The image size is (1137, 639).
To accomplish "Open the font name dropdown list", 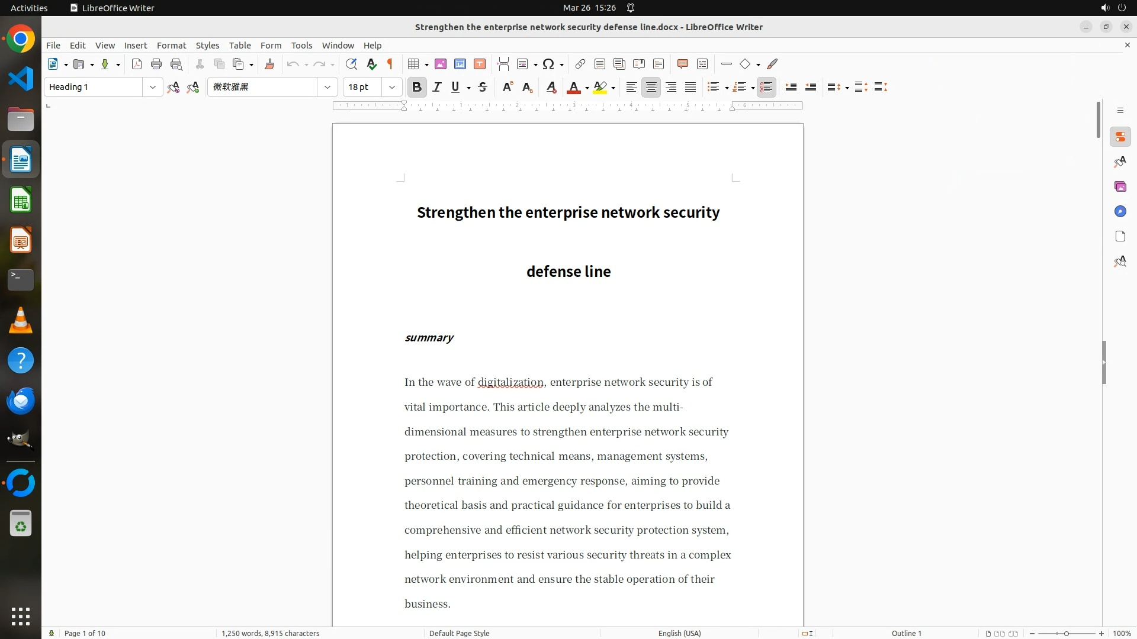I will click(x=327, y=88).
